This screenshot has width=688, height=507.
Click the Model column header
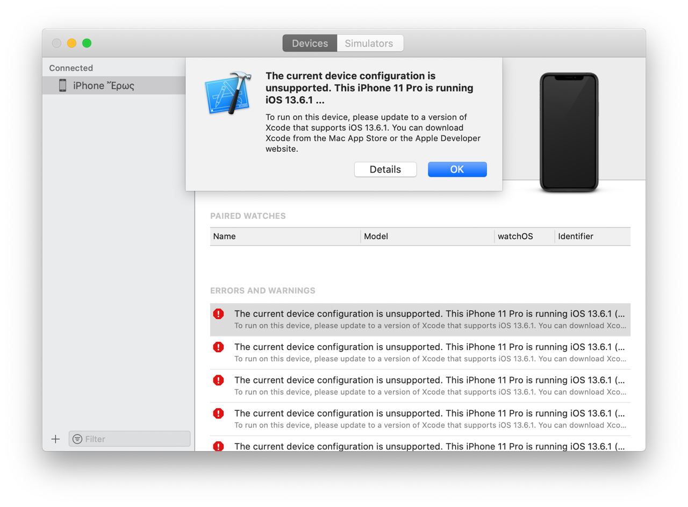pos(427,236)
